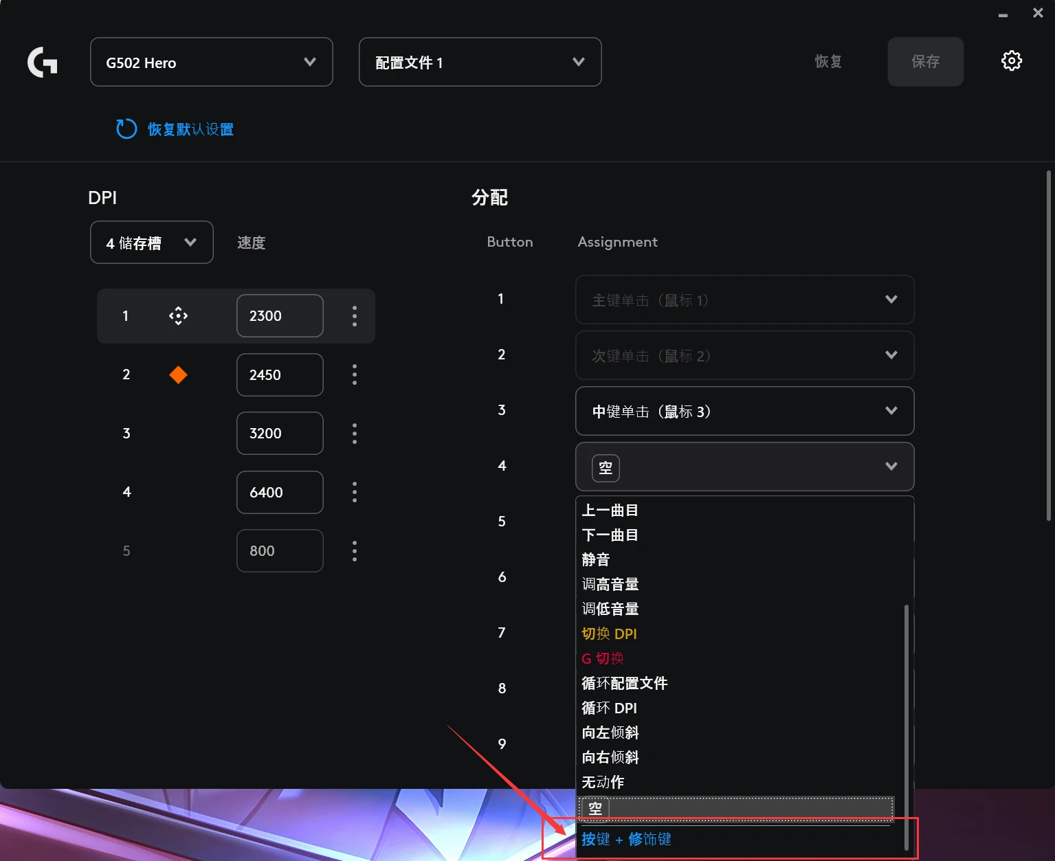Click the 恢复默认设置 link

coord(190,129)
